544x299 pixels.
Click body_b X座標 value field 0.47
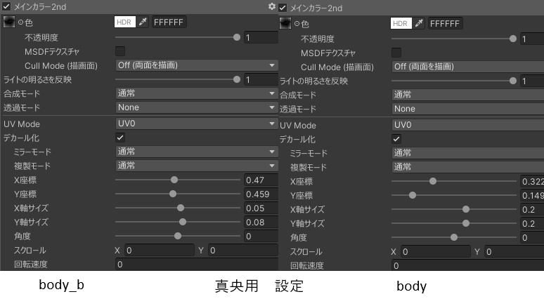[x=261, y=180]
